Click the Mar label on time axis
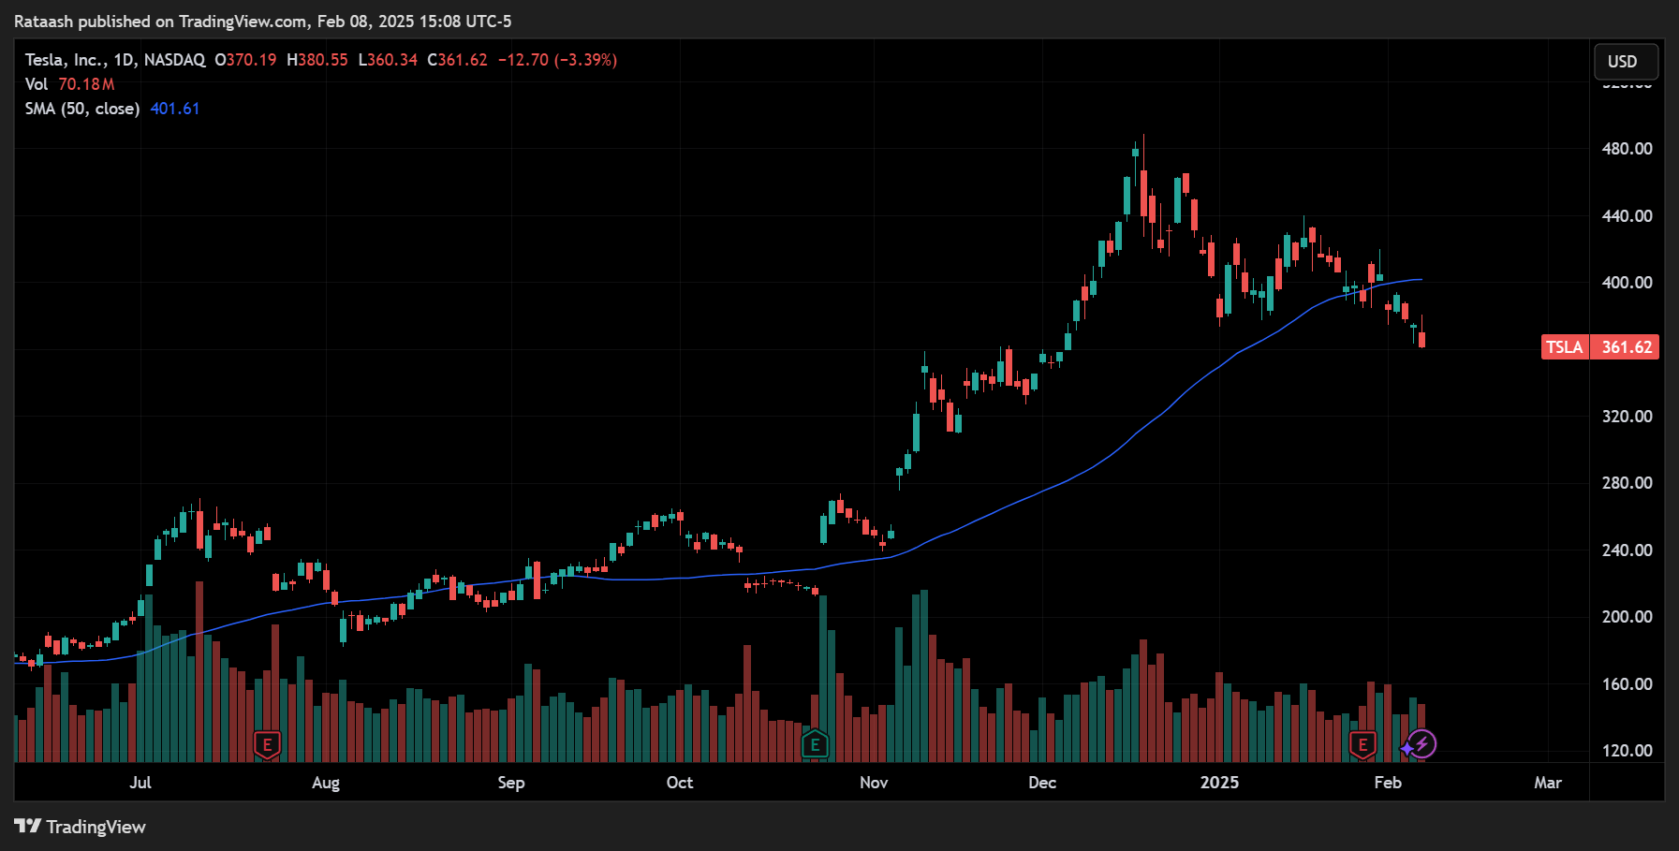The height and width of the screenshot is (851, 1679). point(1548,783)
